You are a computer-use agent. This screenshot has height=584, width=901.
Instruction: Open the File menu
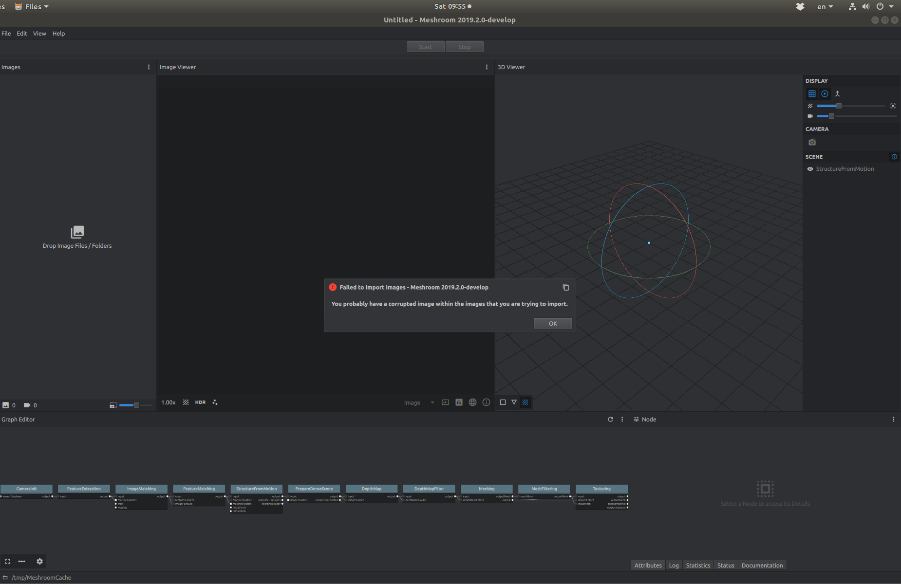(x=6, y=34)
